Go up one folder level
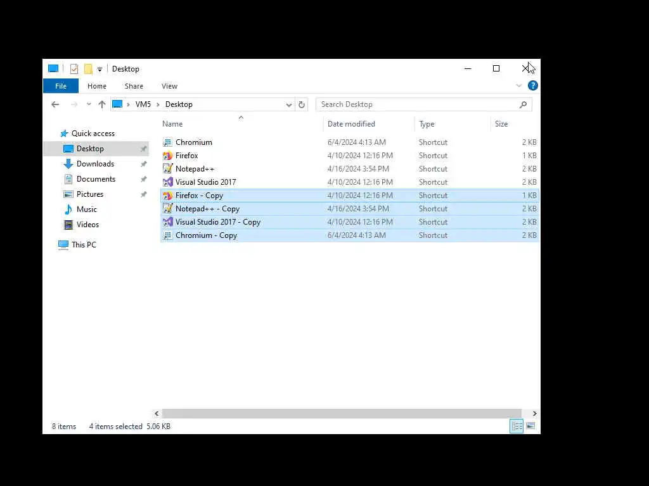Image resolution: width=649 pixels, height=486 pixels. (x=102, y=104)
